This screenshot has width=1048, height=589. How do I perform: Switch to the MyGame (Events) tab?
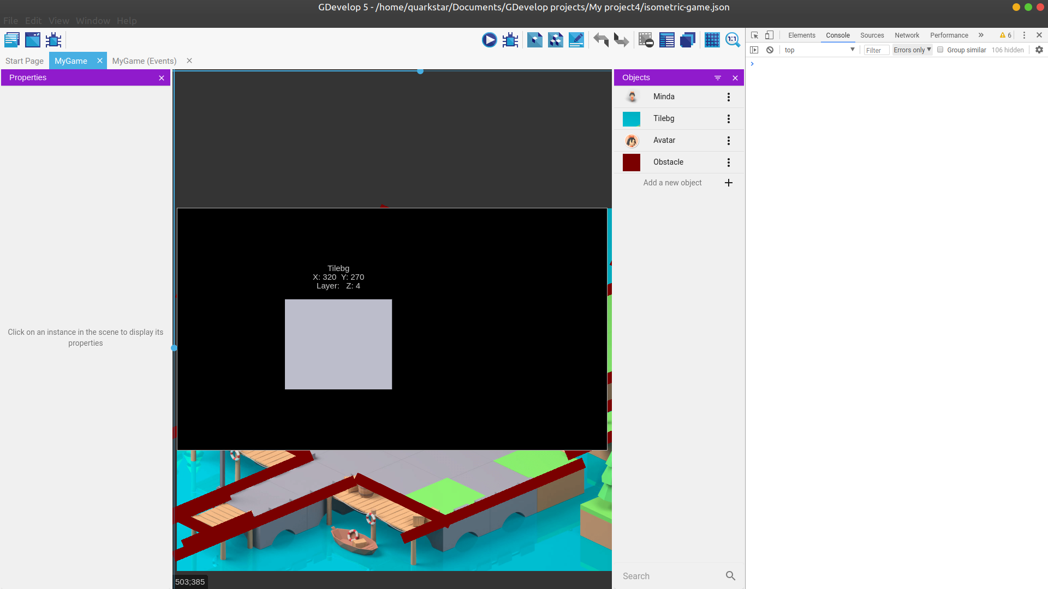[x=144, y=61]
